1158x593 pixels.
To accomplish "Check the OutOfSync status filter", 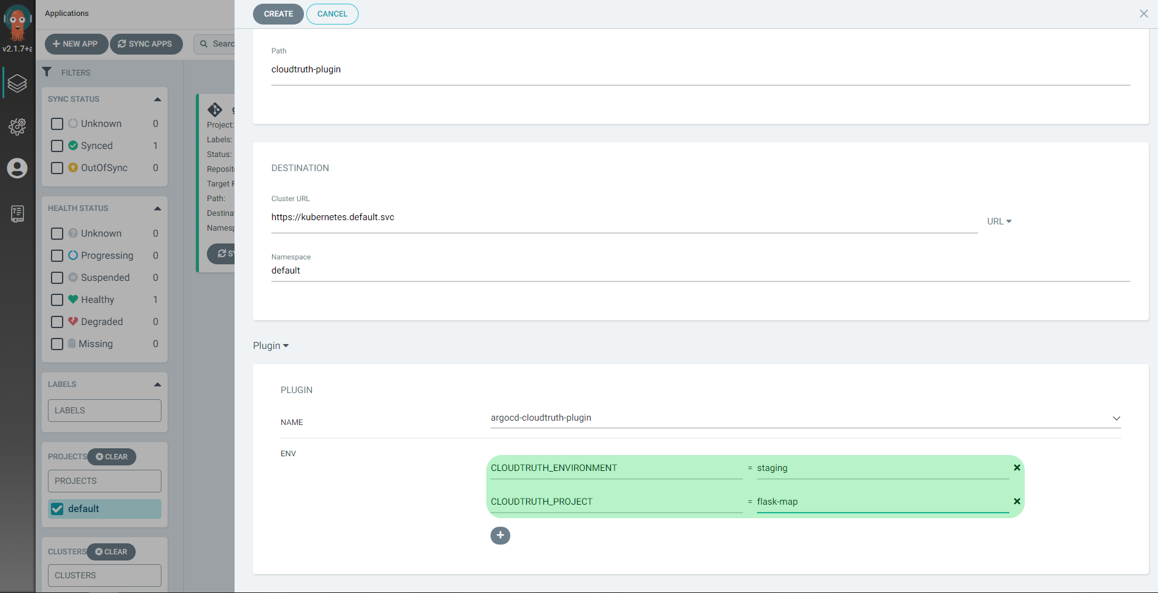I will pyautogui.click(x=57, y=168).
